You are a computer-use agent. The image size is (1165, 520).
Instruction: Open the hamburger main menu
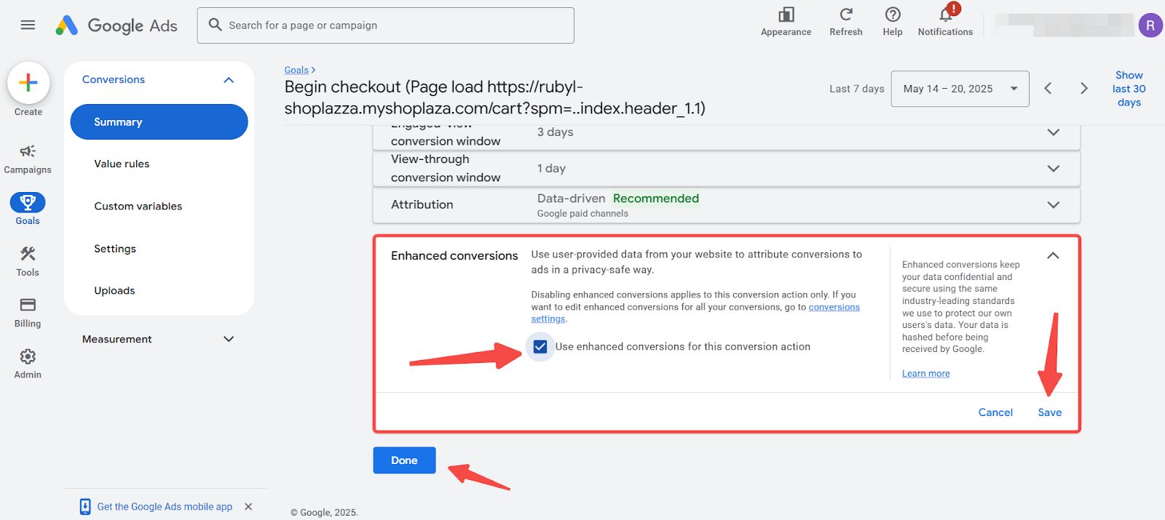coord(28,25)
